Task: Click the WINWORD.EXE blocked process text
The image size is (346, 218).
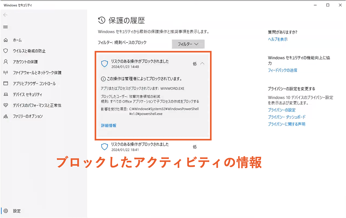Action: click(x=172, y=89)
